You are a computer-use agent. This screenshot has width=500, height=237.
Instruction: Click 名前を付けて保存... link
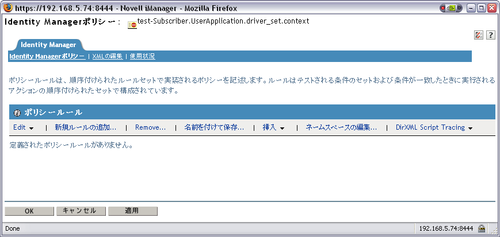click(x=214, y=127)
